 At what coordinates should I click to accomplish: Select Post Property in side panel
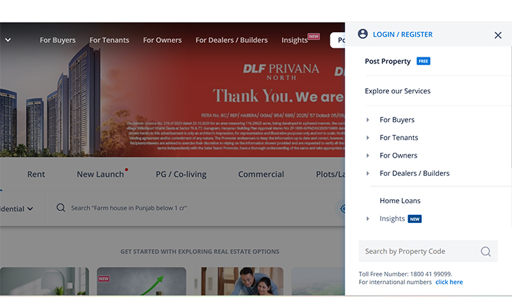click(388, 61)
